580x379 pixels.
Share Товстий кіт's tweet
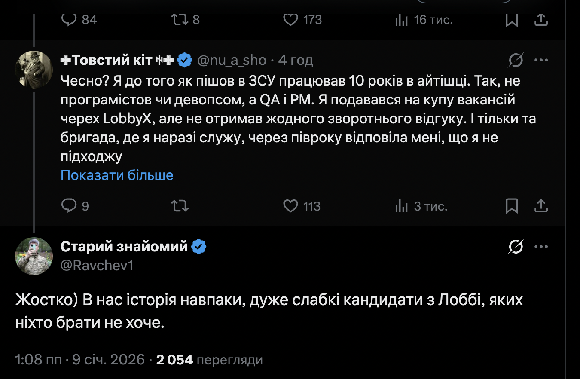(x=541, y=206)
